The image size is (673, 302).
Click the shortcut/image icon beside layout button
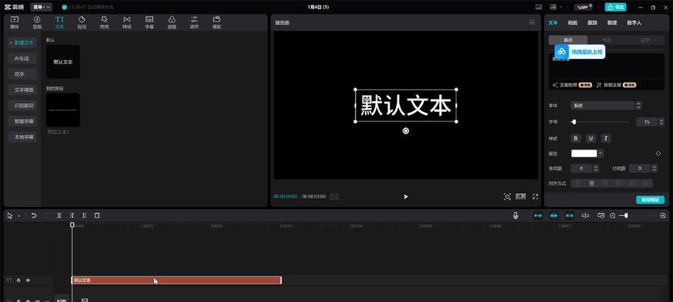pyautogui.click(x=539, y=8)
